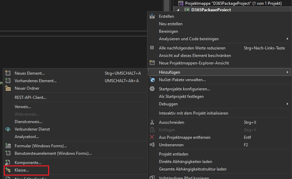Screen dimensions: 292x179
Task: Click the Verbundener Dienst cloud icon
Action: [8, 129]
